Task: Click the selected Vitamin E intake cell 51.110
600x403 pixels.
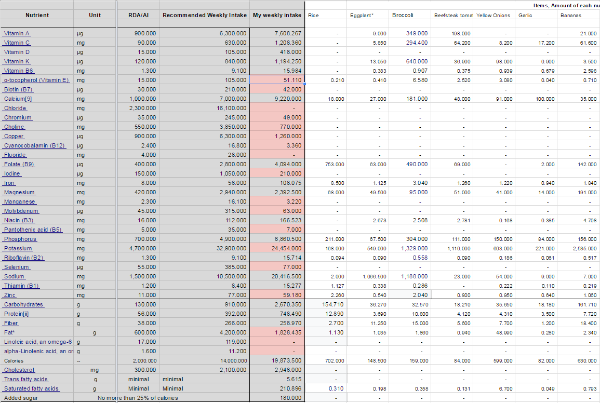Action: 277,80
